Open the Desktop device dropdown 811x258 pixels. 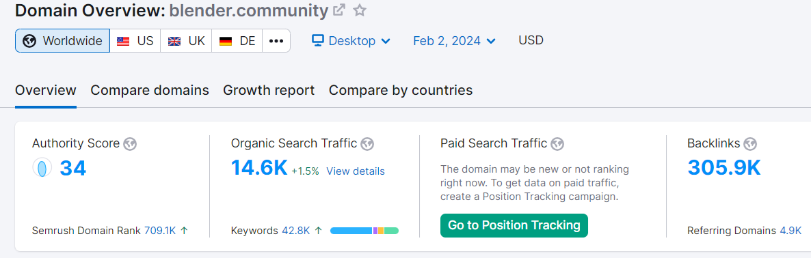tap(351, 41)
